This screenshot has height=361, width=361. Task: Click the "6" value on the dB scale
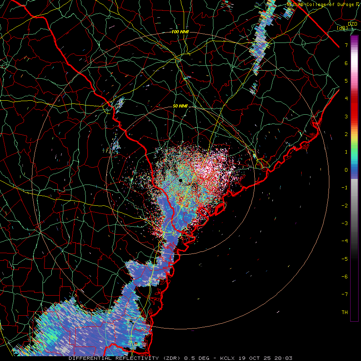346,63
